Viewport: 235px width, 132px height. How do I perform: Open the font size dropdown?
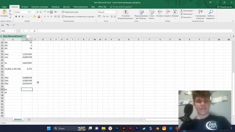click(35, 12)
